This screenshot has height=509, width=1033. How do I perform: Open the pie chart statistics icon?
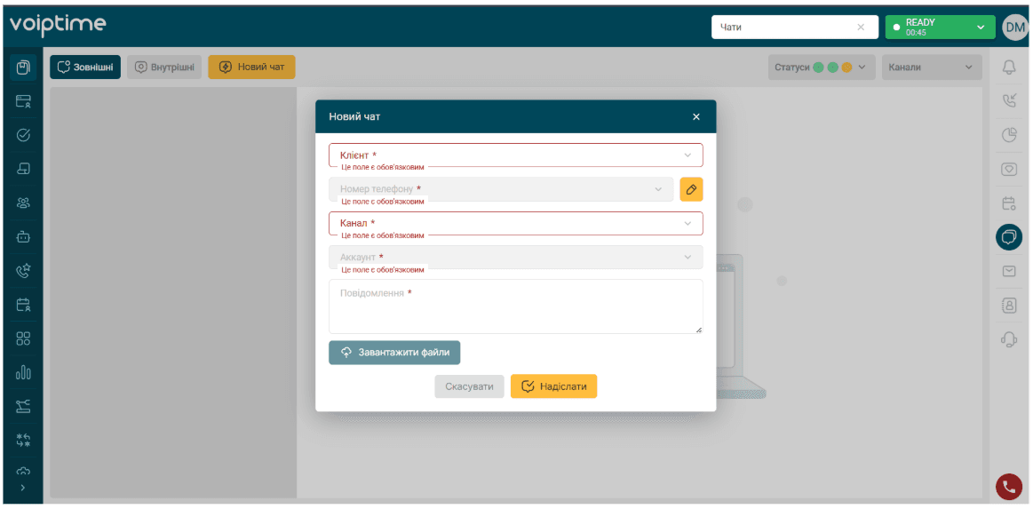[1009, 135]
